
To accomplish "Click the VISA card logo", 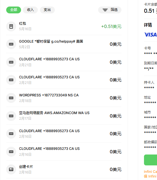I will (x=150, y=35).
